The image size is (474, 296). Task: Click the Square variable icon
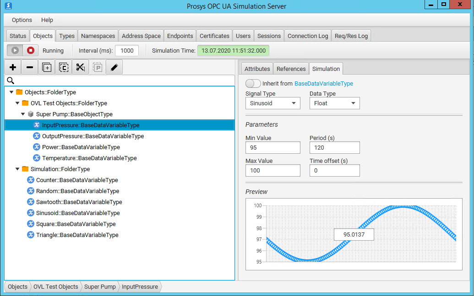click(31, 224)
